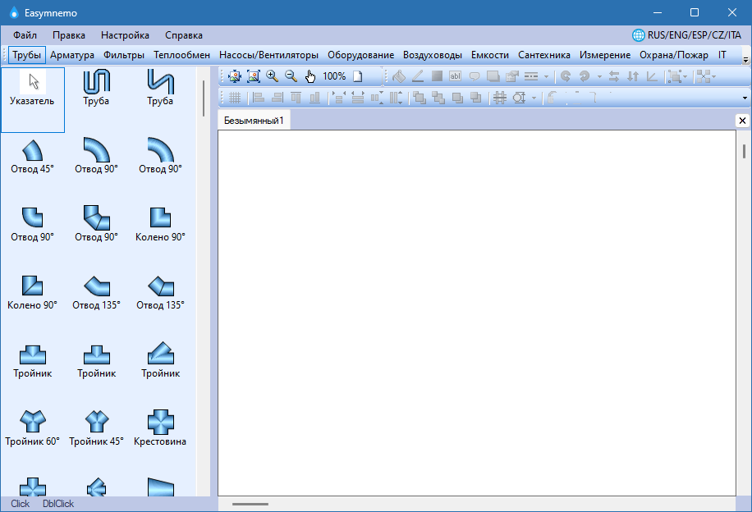Open the object properties icon
Image resolution: width=752 pixels, height=512 pixels.
tap(512, 76)
